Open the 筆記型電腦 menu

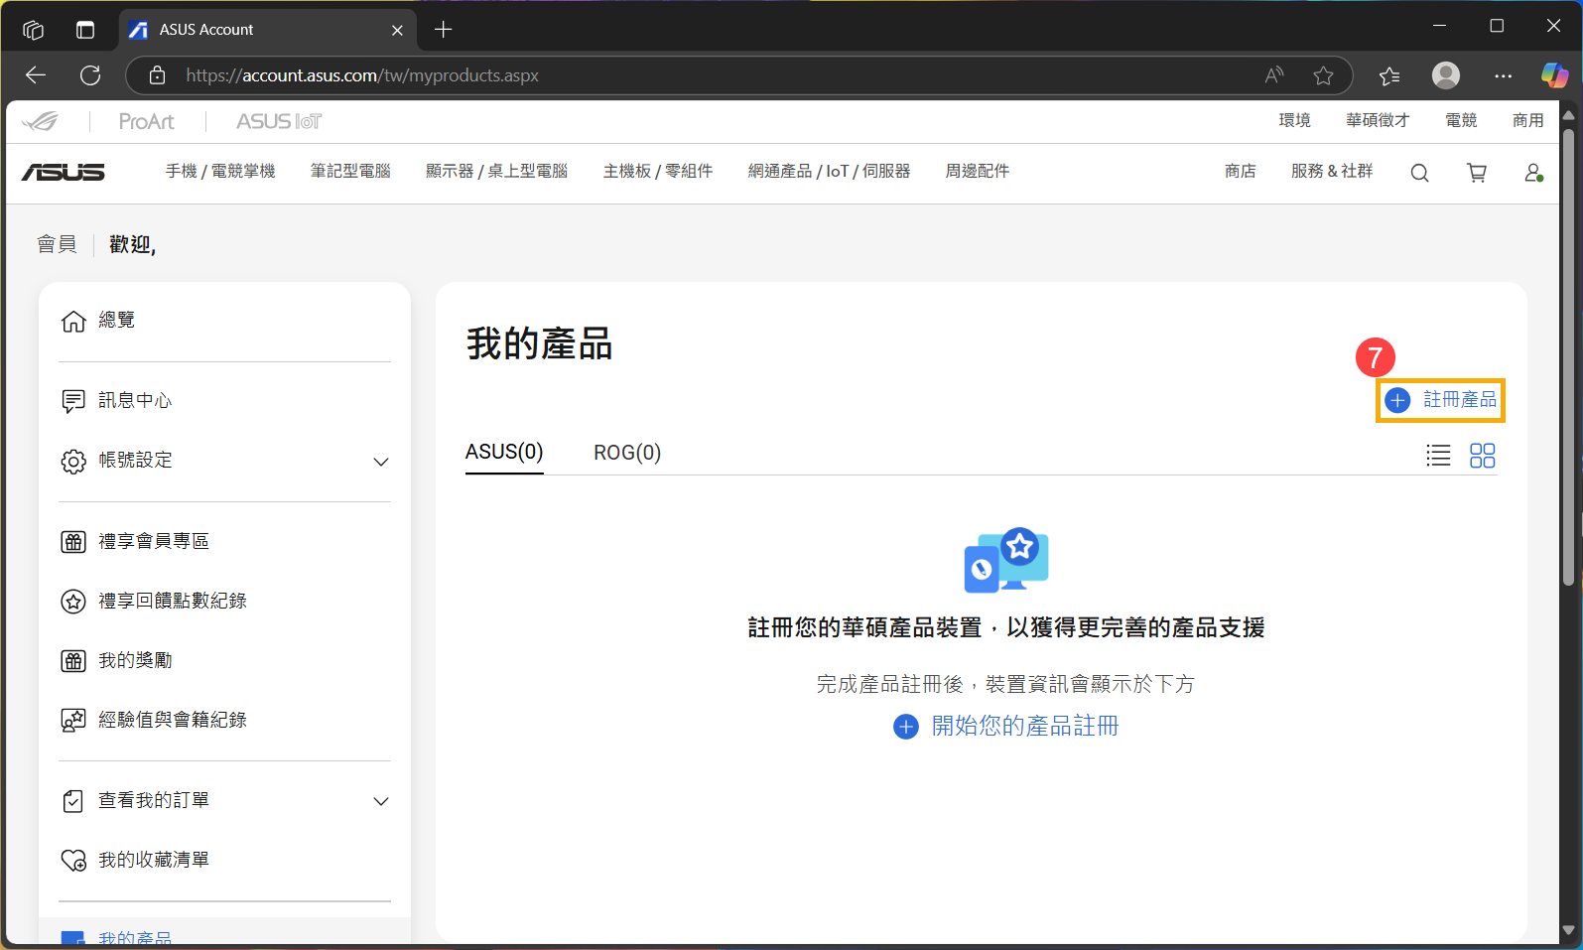click(350, 171)
